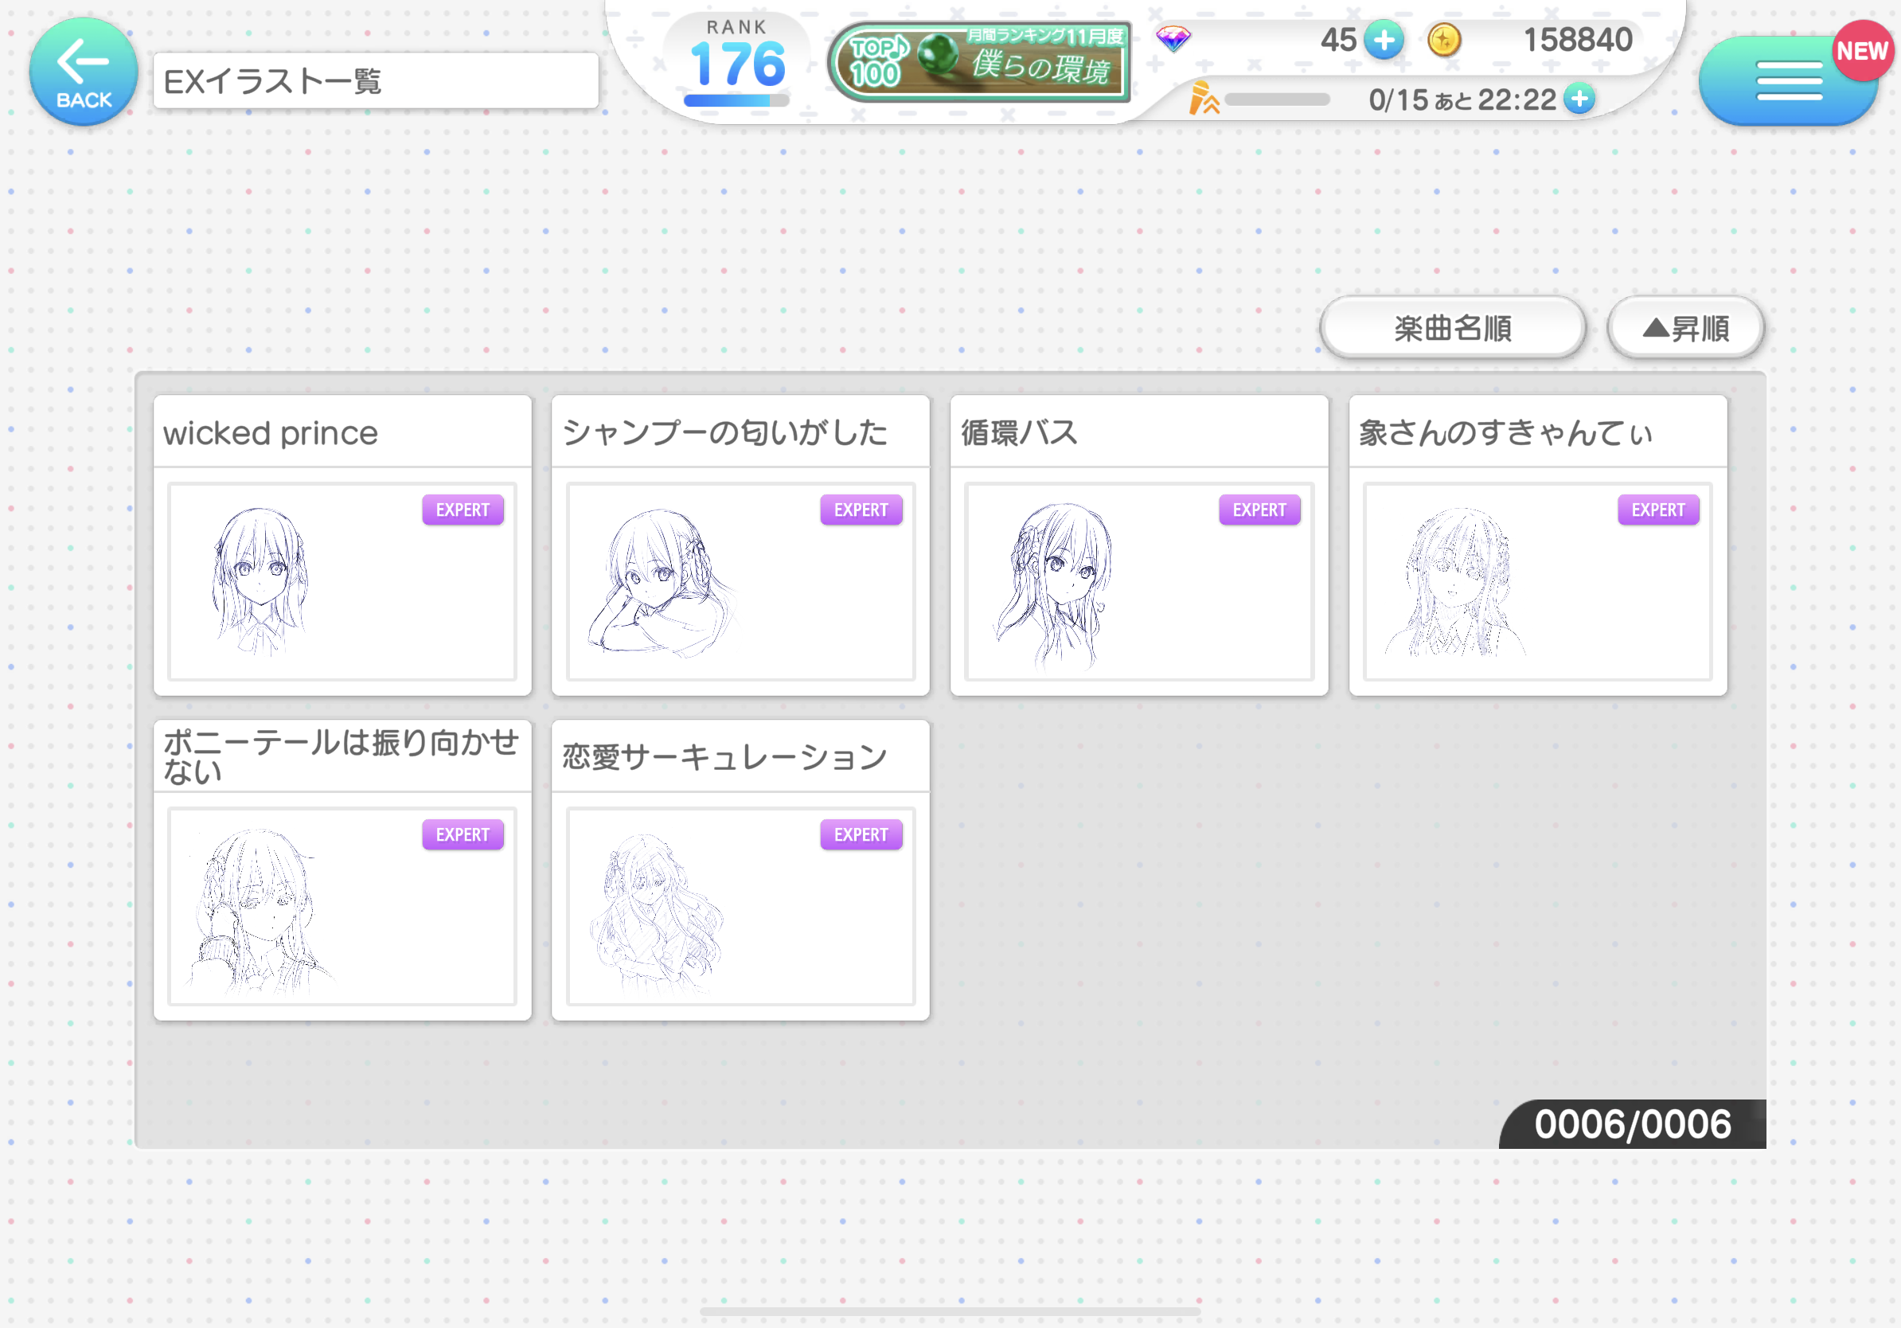Toggle sort order ▲昇順
This screenshot has width=1901, height=1328.
point(1686,328)
